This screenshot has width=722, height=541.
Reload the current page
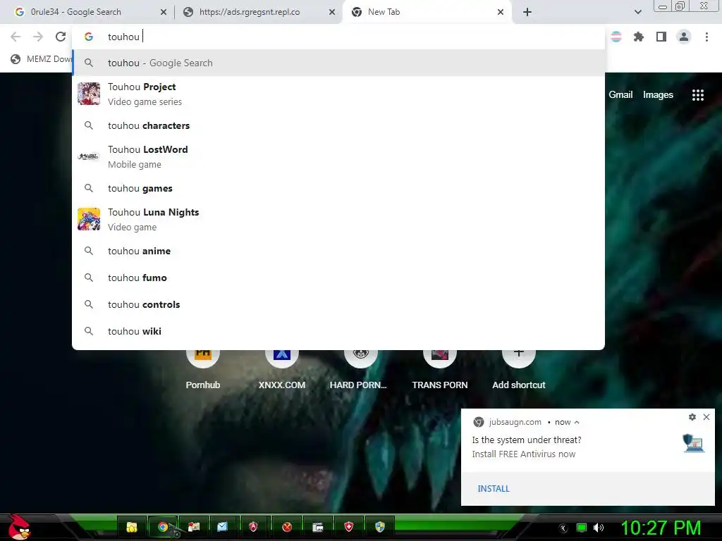(x=61, y=37)
